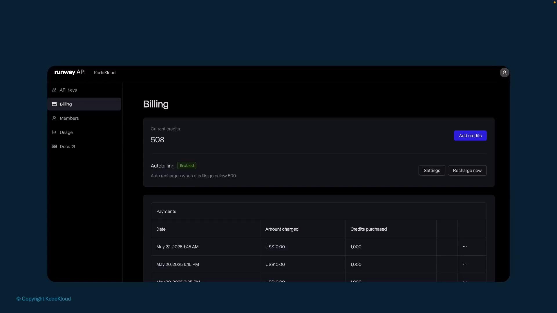
Task: Click the Auto recharges description text
Action: 194,176
